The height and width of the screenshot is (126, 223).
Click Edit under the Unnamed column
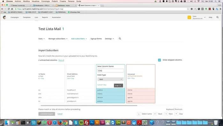(129, 78)
